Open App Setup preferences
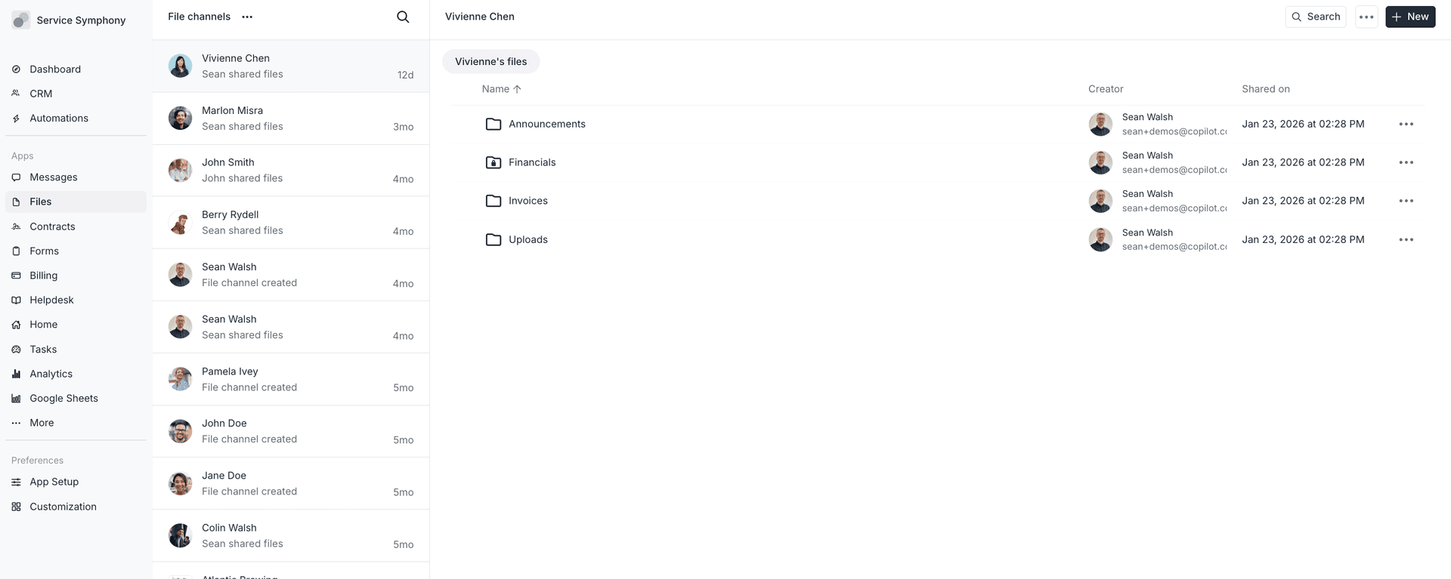The height and width of the screenshot is (579, 1451). click(x=54, y=481)
